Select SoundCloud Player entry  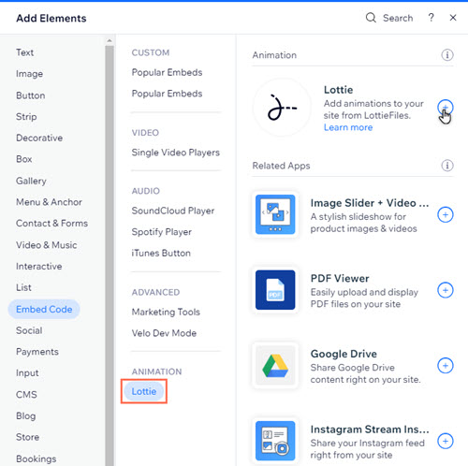click(173, 211)
